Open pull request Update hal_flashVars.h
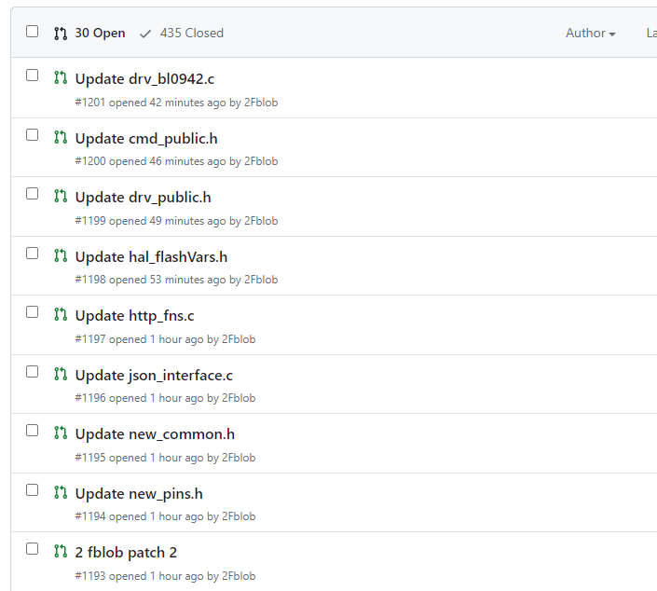 point(151,257)
